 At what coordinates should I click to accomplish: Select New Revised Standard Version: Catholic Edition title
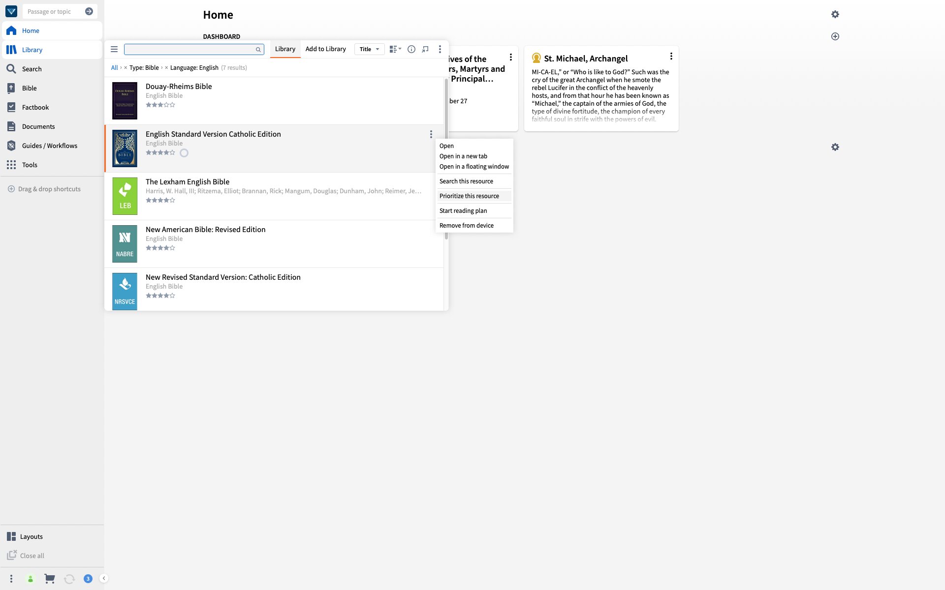(x=223, y=277)
